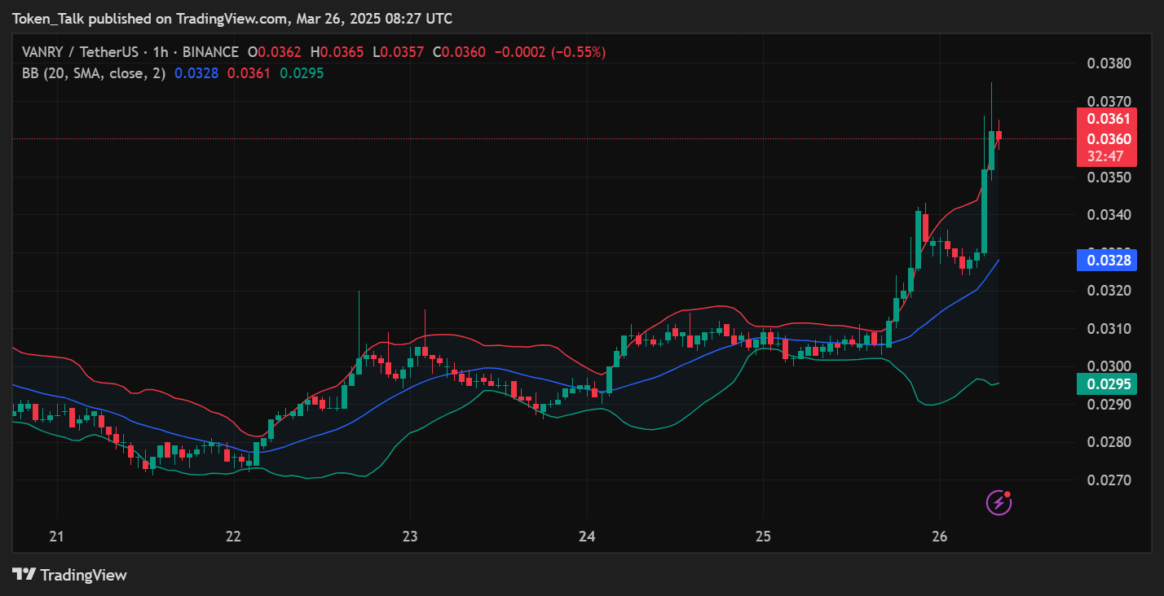The width and height of the screenshot is (1164, 596).
Task: Click the purple lightning bolt icon
Action: coord(999,503)
